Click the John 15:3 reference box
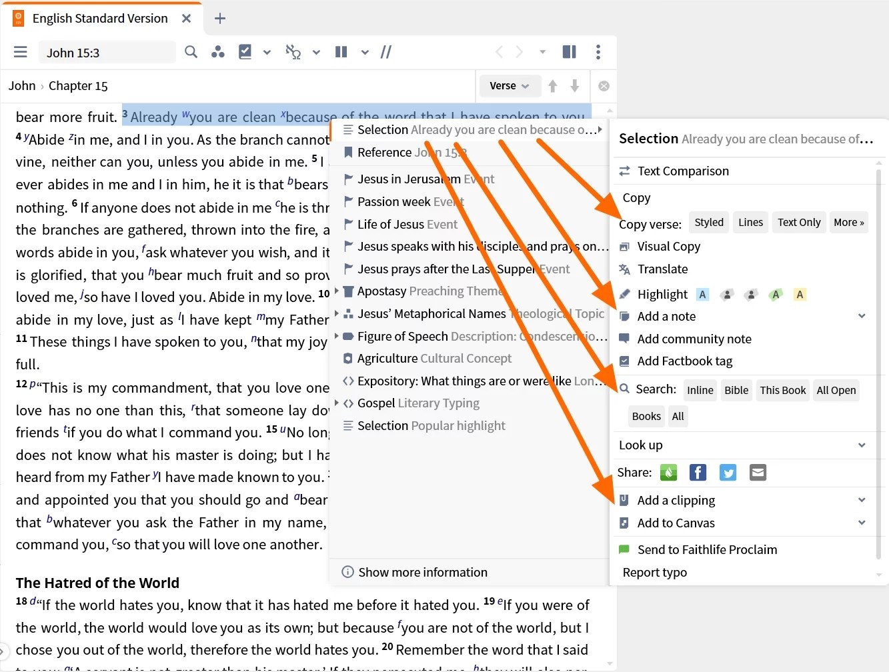 click(x=107, y=53)
